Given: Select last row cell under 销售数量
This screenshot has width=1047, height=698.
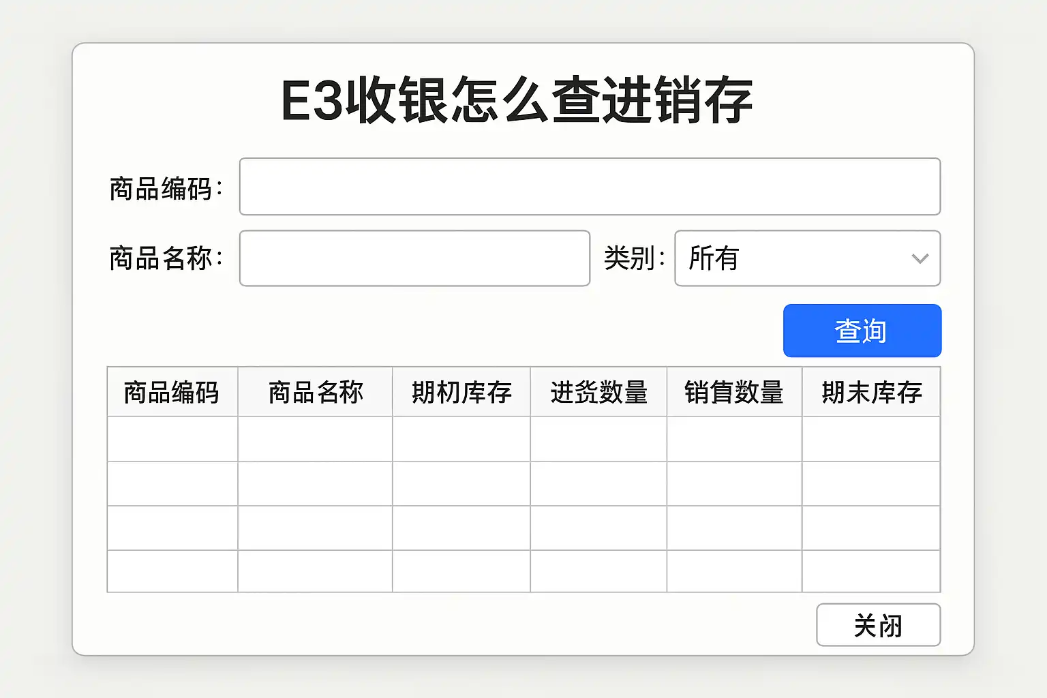Looking at the screenshot, I should tap(734, 571).
